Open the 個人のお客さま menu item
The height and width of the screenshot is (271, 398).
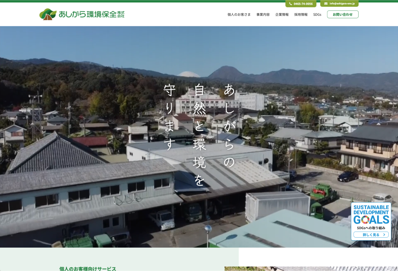[239, 15]
